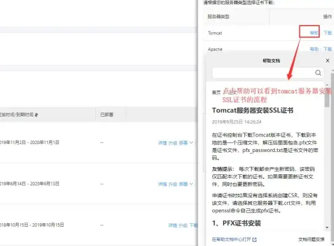The image size is (334, 246).
Task: Open 详情 for the 2019年6月14日 certificate
Action: [162, 184]
